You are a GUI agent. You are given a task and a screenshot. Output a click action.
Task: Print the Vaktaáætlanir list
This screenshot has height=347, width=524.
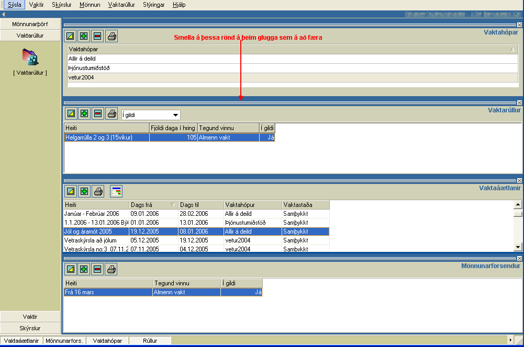[98, 191]
